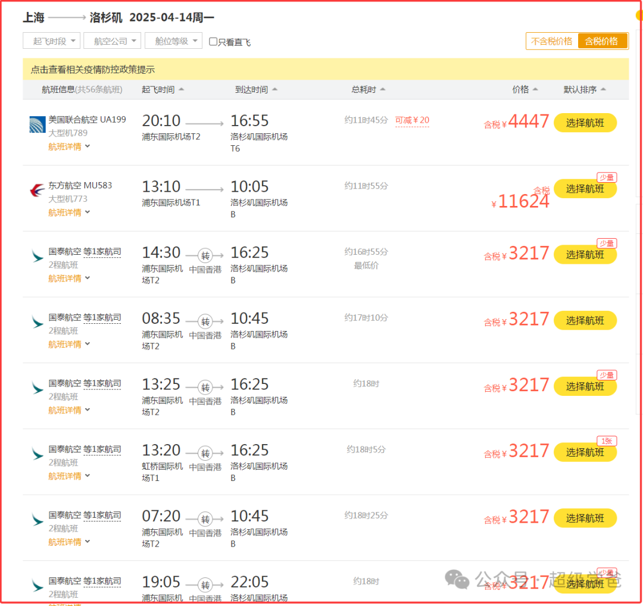Viewport: 643px width, 606px height.
Task: Click 选择航班 for 13:20 departure
Action: [585, 452]
